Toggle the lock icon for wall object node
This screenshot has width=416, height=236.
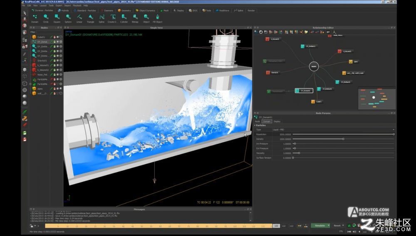click(x=54, y=93)
